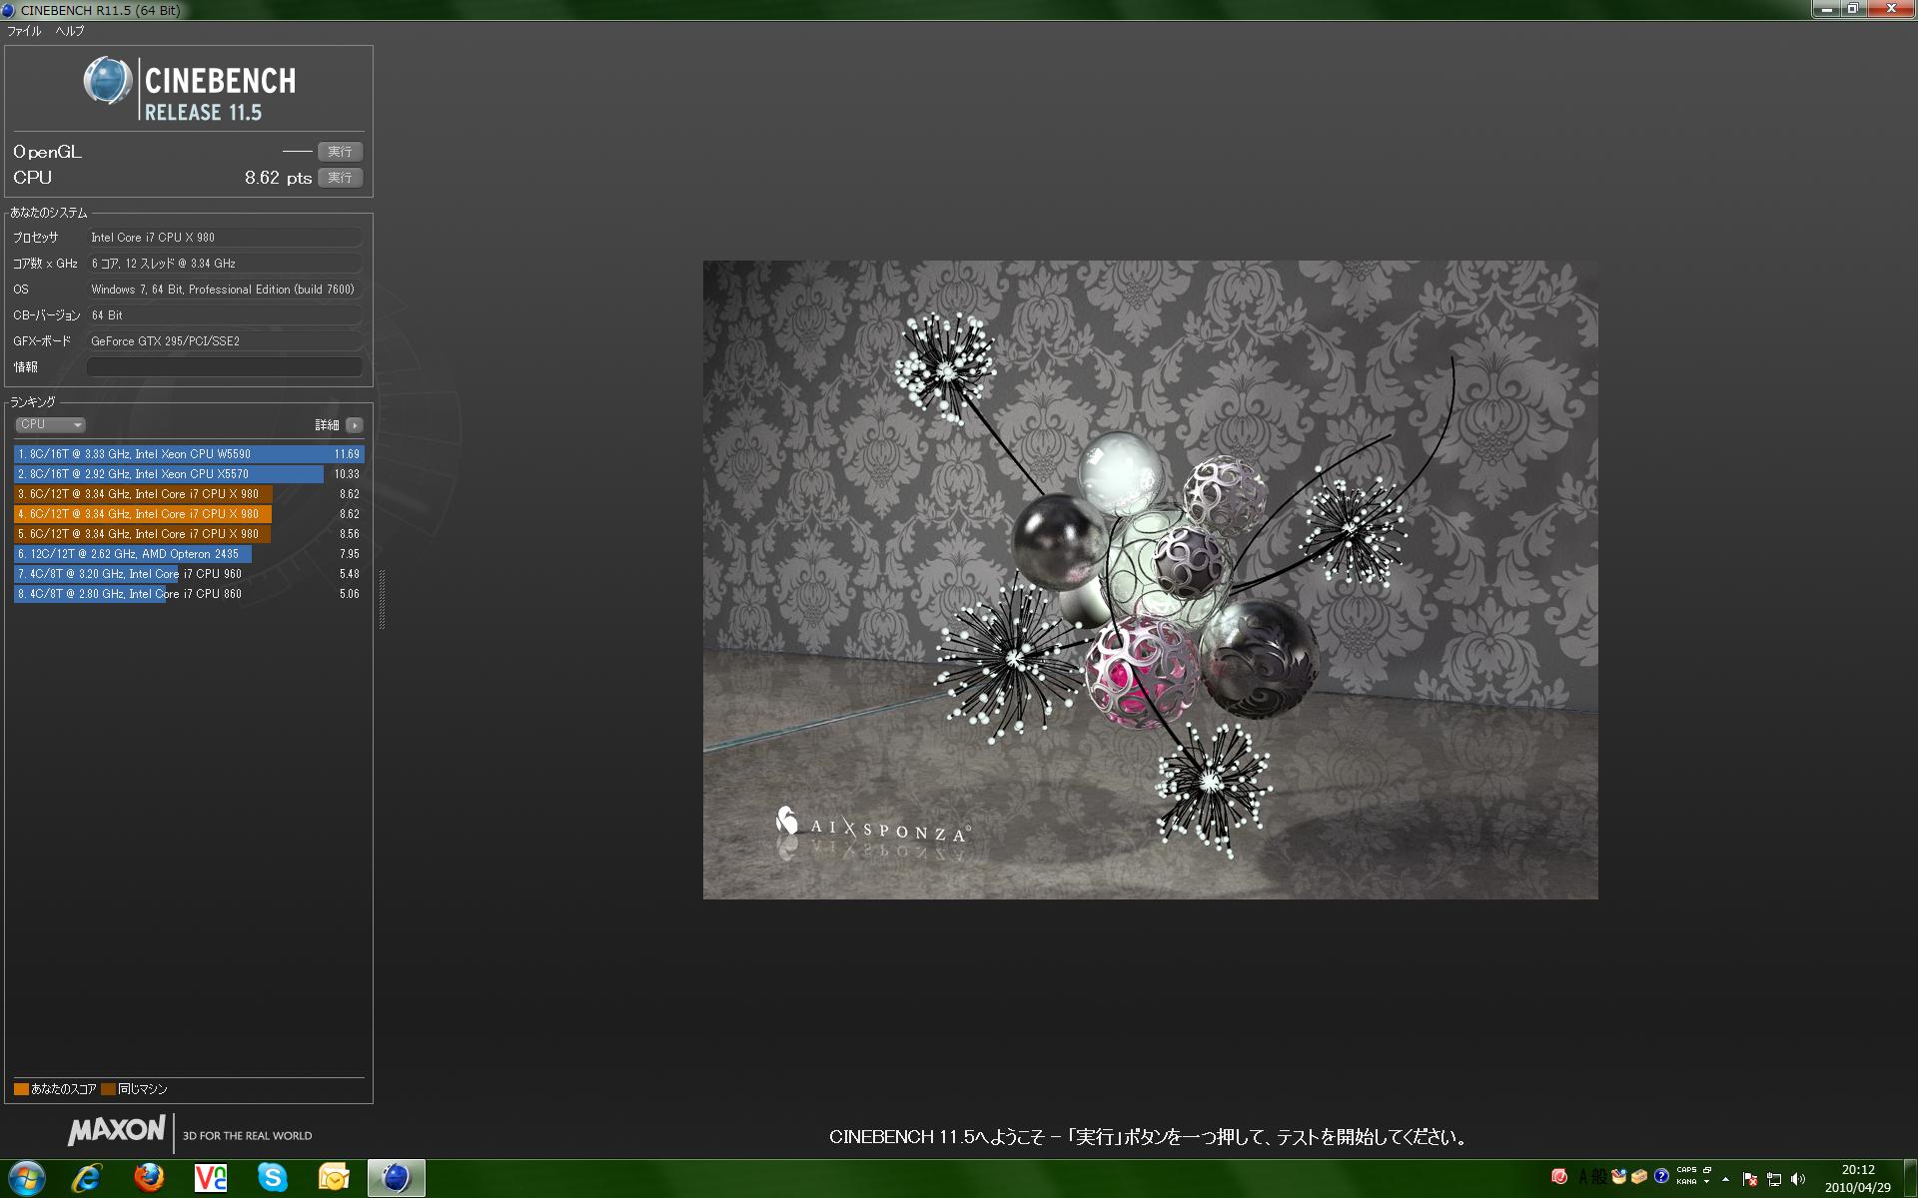Image resolution: width=1918 pixels, height=1198 pixels.
Task: Run the OpenGL benchmark test
Action: [340, 152]
